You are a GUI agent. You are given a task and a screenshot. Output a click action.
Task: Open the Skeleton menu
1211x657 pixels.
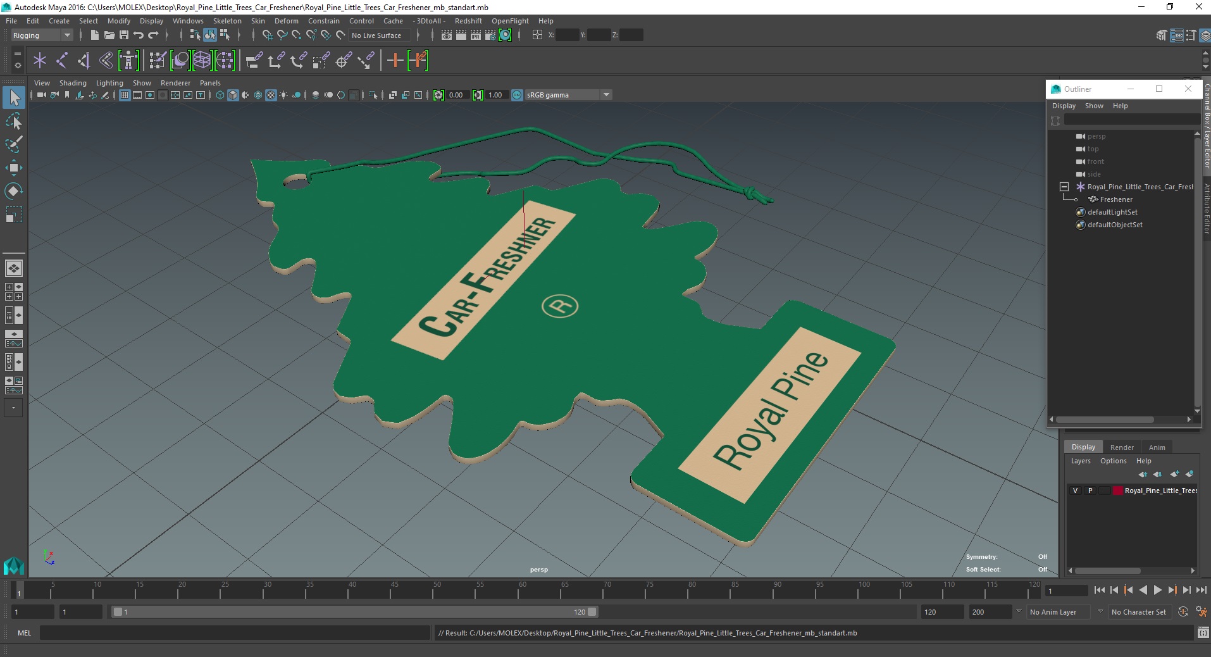[x=227, y=21]
